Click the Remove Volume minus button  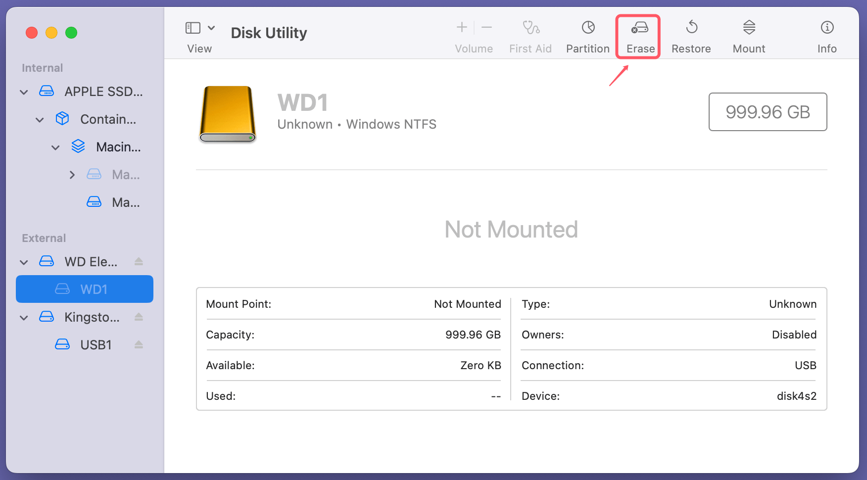(x=486, y=27)
